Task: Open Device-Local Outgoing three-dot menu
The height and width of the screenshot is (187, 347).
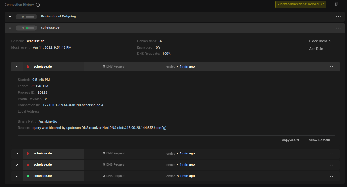Action: [338, 17]
